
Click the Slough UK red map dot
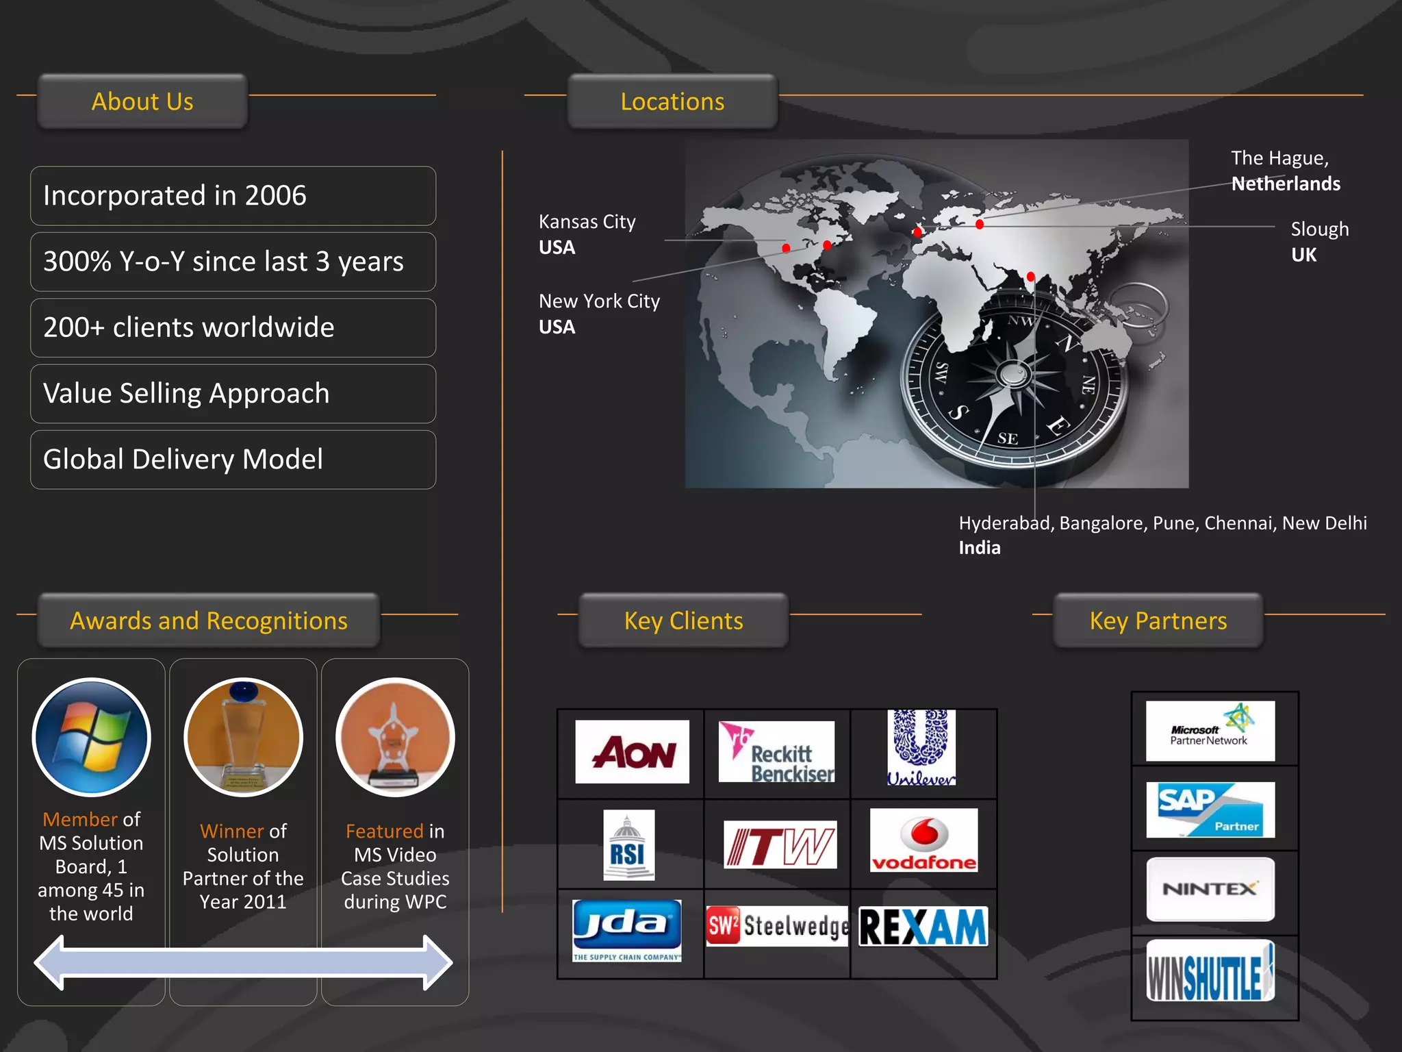coord(917,231)
